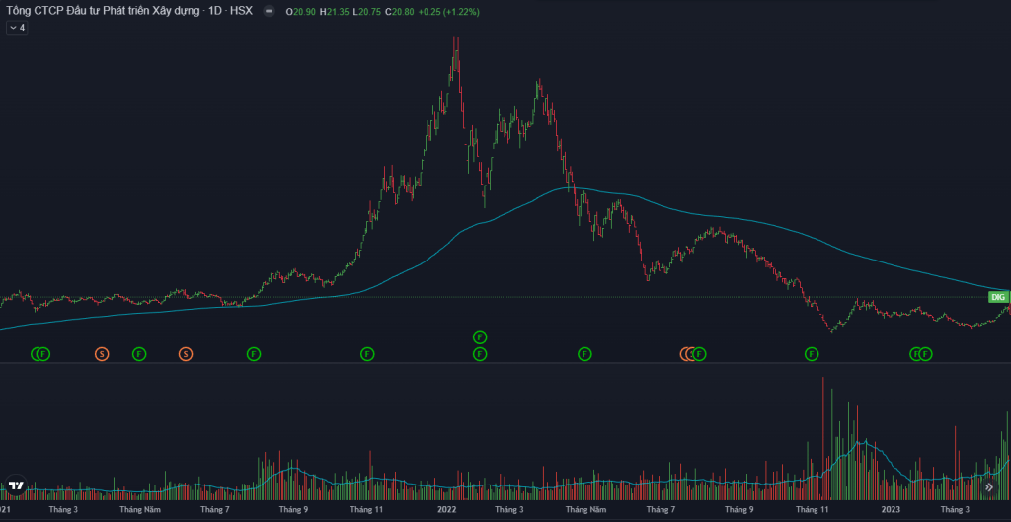
Task: Expand the collapsed indicators legend showing 4
Action: pyautogui.click(x=16, y=28)
